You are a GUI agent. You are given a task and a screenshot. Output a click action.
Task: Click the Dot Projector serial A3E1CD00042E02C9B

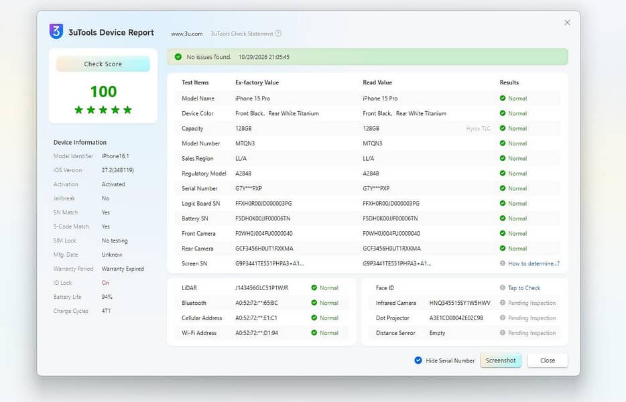pyautogui.click(x=456, y=318)
